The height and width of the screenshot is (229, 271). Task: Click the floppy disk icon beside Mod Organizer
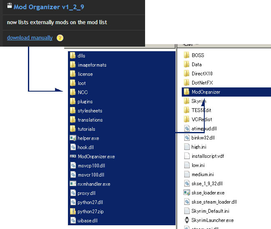[x=10, y=5]
